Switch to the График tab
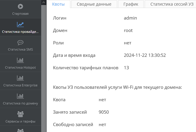Screen dimensions: 196x132 pos(131,4)
